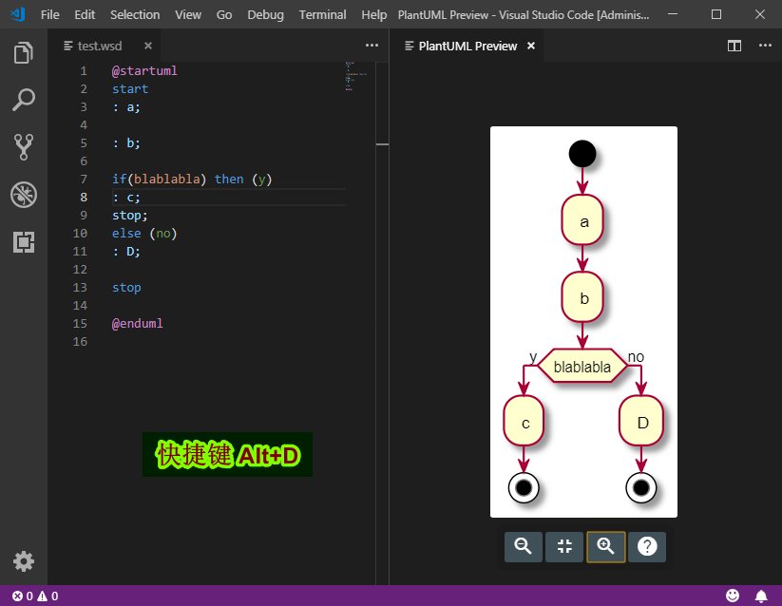Viewport: 782px width, 606px height.
Task: Click the 'stop;' line 9 text
Action: pyautogui.click(x=130, y=216)
